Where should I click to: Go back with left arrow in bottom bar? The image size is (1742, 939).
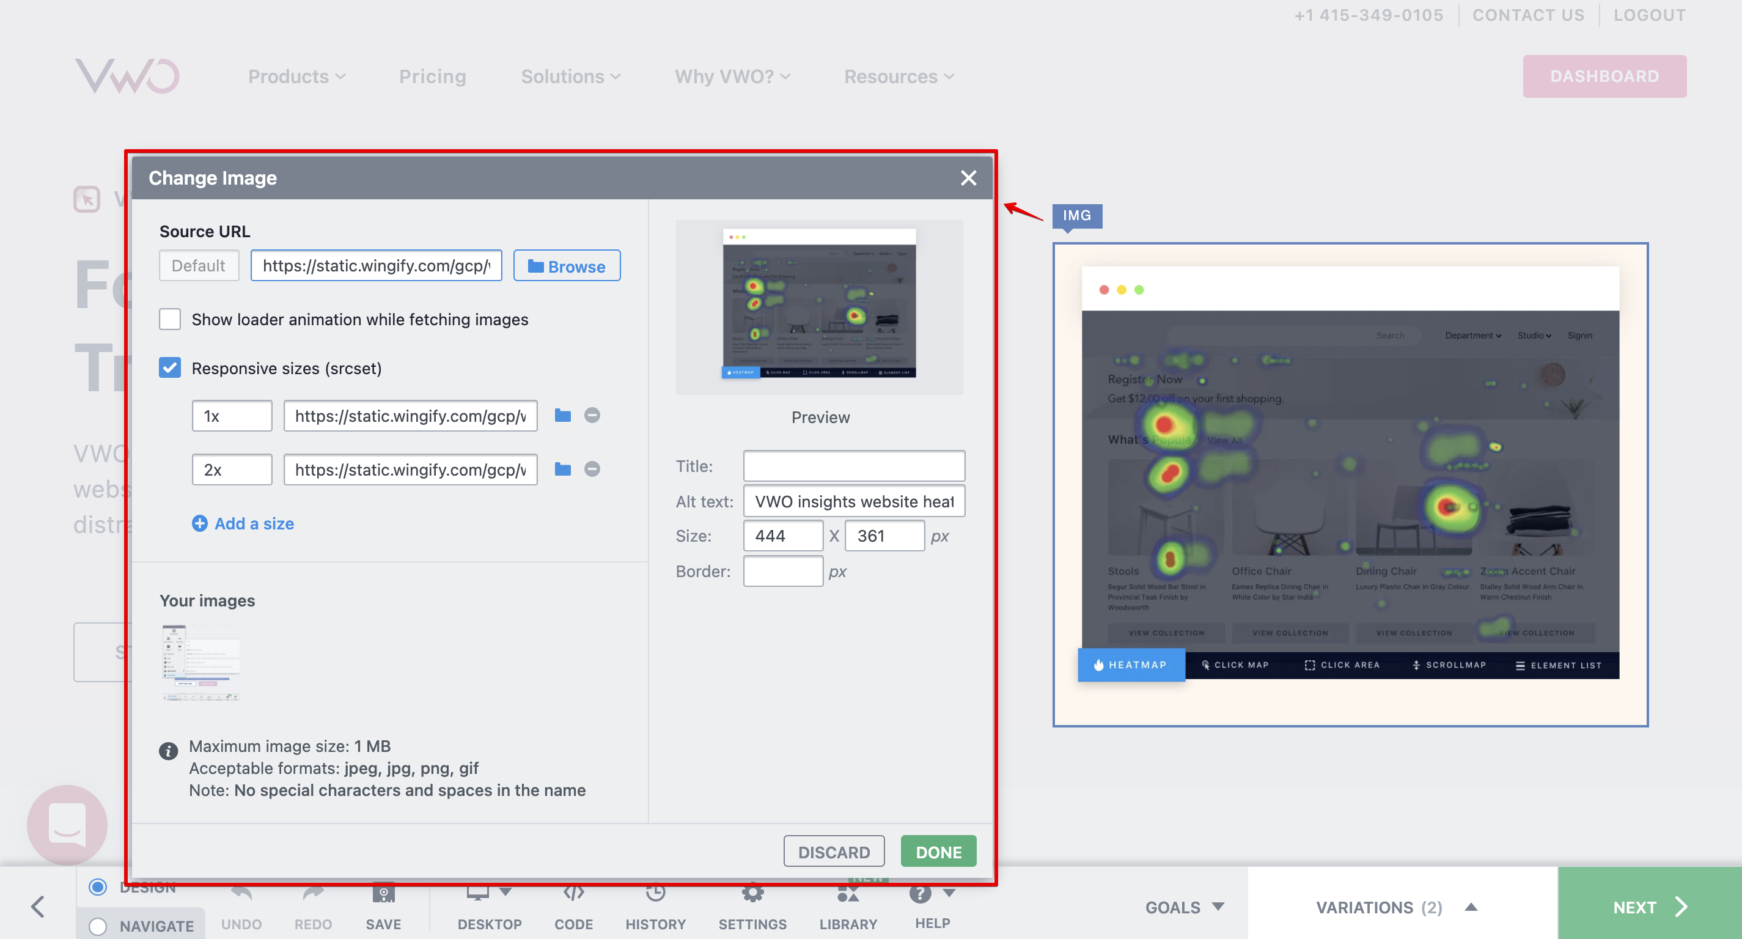[38, 907]
